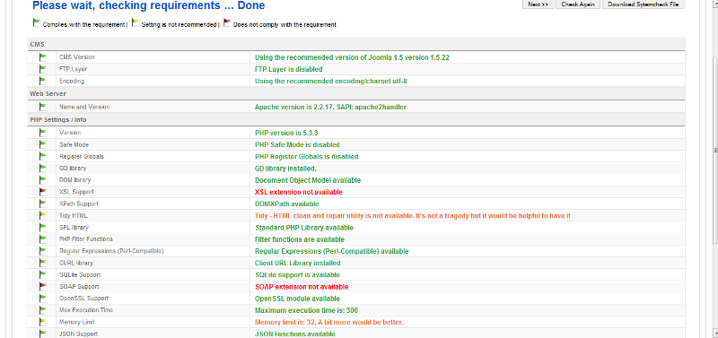Click the green flag next to Encoding

pyautogui.click(x=43, y=81)
